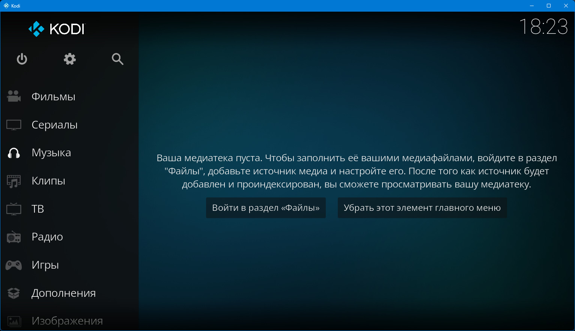Click the Войти в раздел «Файлы» button
The image size is (575, 331).
[x=266, y=208]
